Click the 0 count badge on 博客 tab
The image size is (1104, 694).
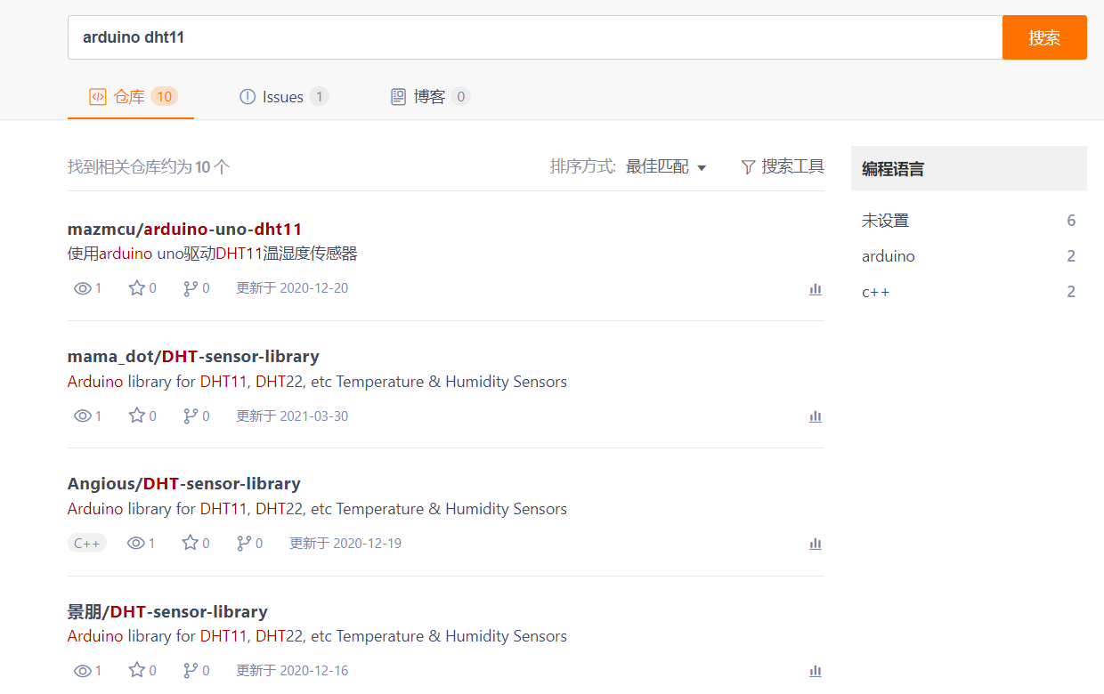point(460,97)
